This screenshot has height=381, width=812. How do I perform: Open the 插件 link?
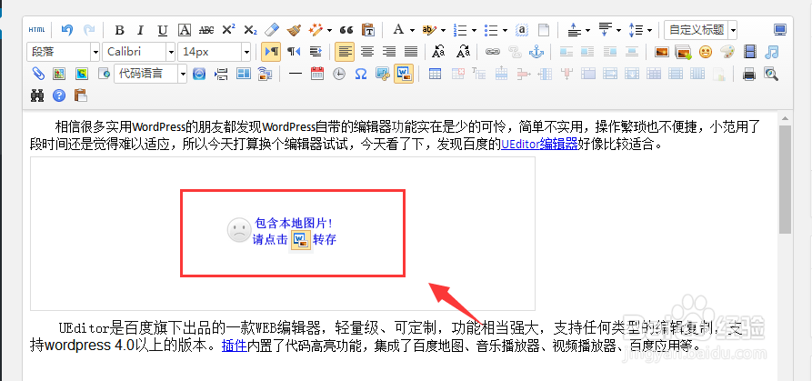[x=234, y=346]
